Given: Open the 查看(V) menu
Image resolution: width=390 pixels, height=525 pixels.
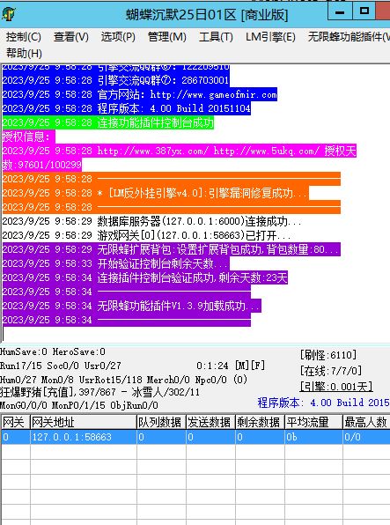Looking at the screenshot, I should [71, 37].
